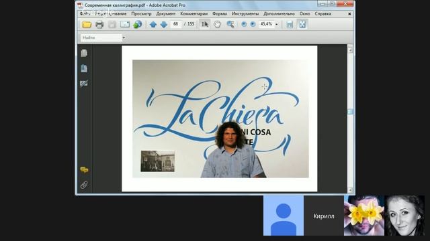
Task: Open the Comments panel in sidebar
Action: pyautogui.click(x=84, y=170)
